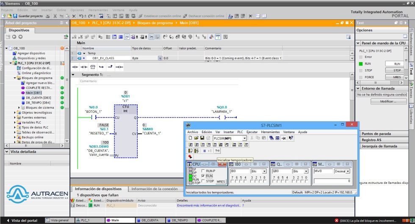This screenshot has width=415, height=224.
Task: Expand Variables PLC folder
Action: point(15,122)
